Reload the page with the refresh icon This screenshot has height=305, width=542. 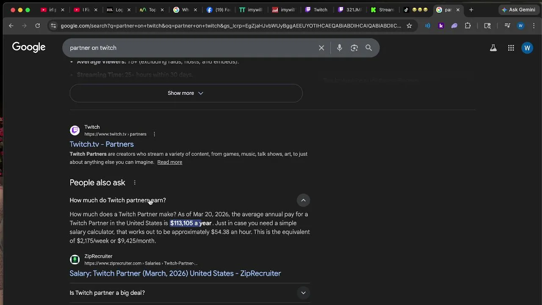point(38,26)
